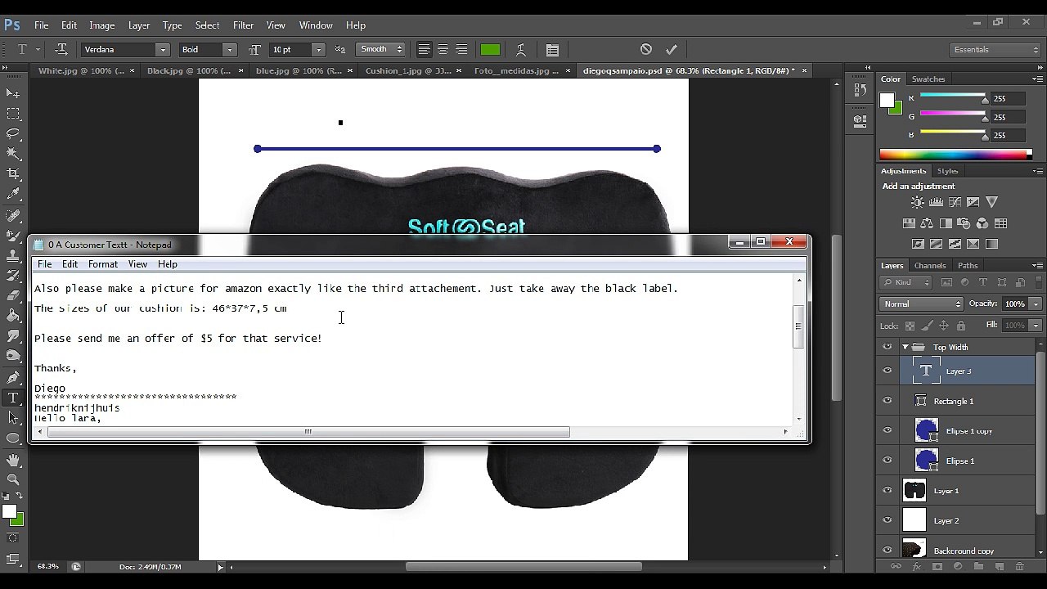Screen dimensions: 1047x589
Task: Collapse the Top Width layer group
Action: 905,347
